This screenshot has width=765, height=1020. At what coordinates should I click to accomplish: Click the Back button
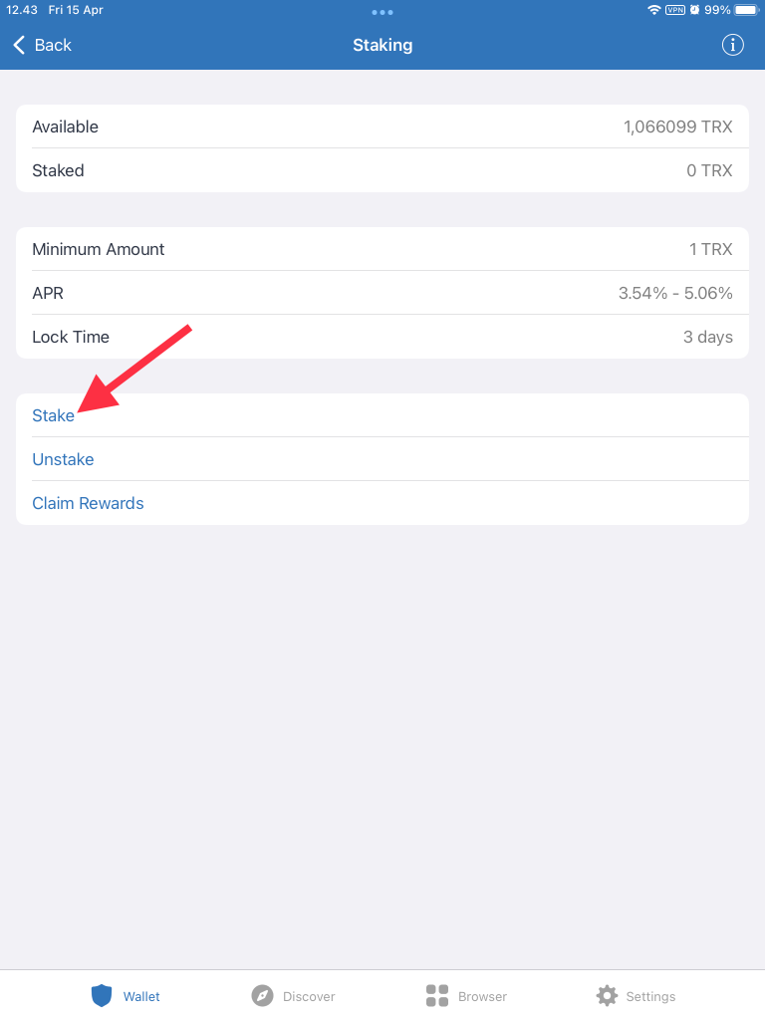click(x=41, y=45)
